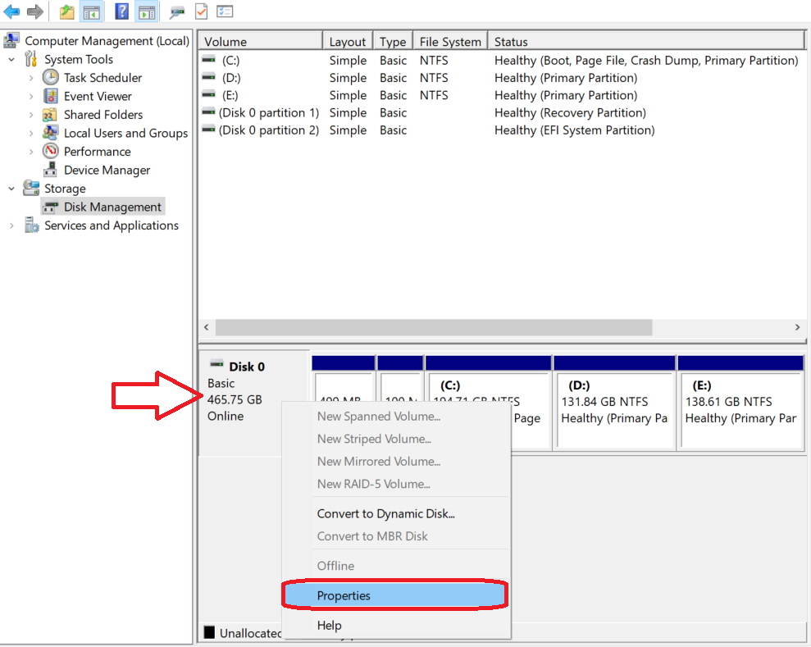This screenshot has width=811, height=647.
Task: Select the Task Scheduler tree label
Action: click(x=103, y=78)
